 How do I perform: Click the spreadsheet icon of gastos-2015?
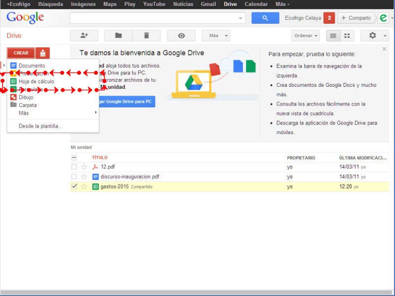(95, 187)
